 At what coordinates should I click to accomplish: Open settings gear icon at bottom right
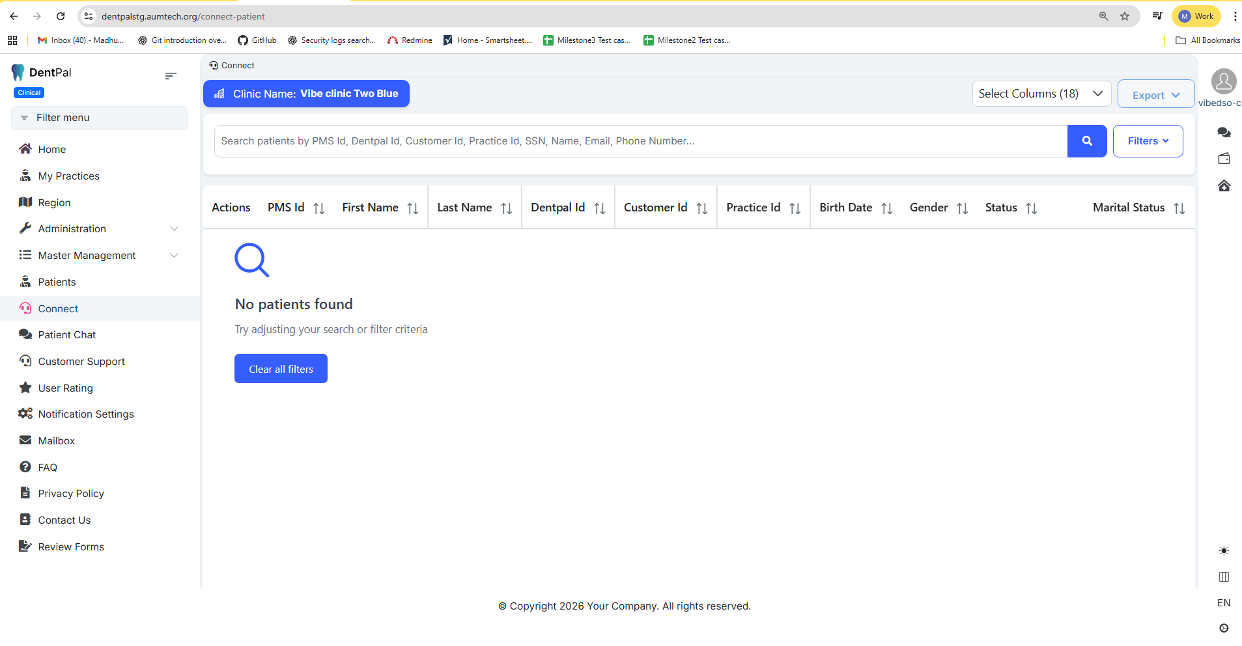pyautogui.click(x=1224, y=628)
